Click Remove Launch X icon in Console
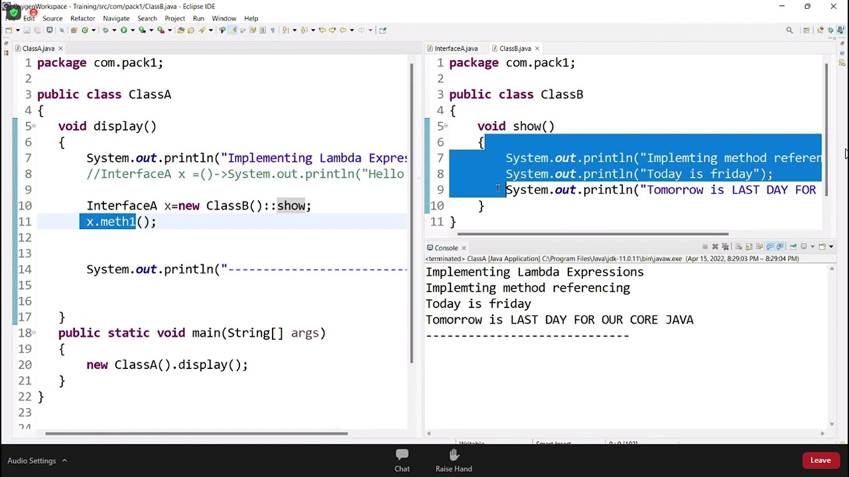This screenshot has width=849, height=477. [715, 246]
